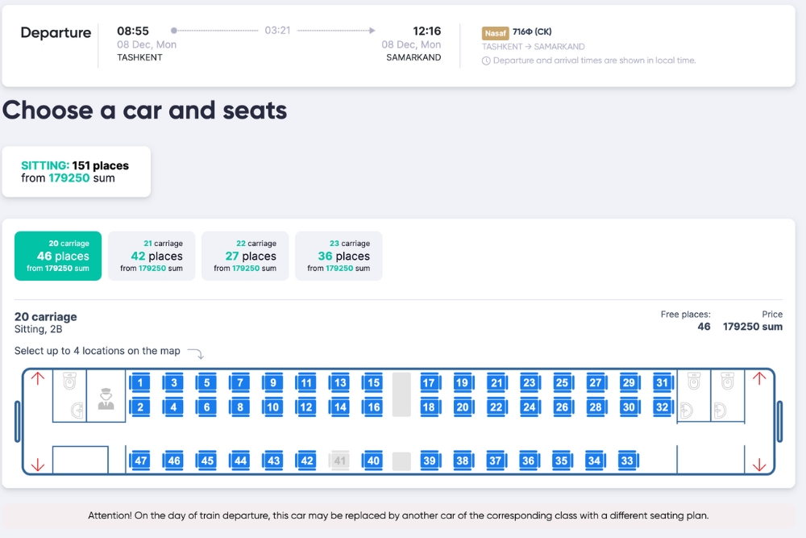Switch to 21 carriage tab
The height and width of the screenshot is (538, 806).
click(x=152, y=256)
